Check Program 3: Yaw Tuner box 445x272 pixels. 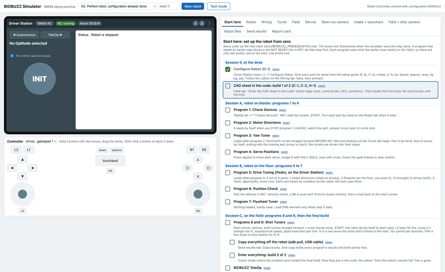point(228,136)
